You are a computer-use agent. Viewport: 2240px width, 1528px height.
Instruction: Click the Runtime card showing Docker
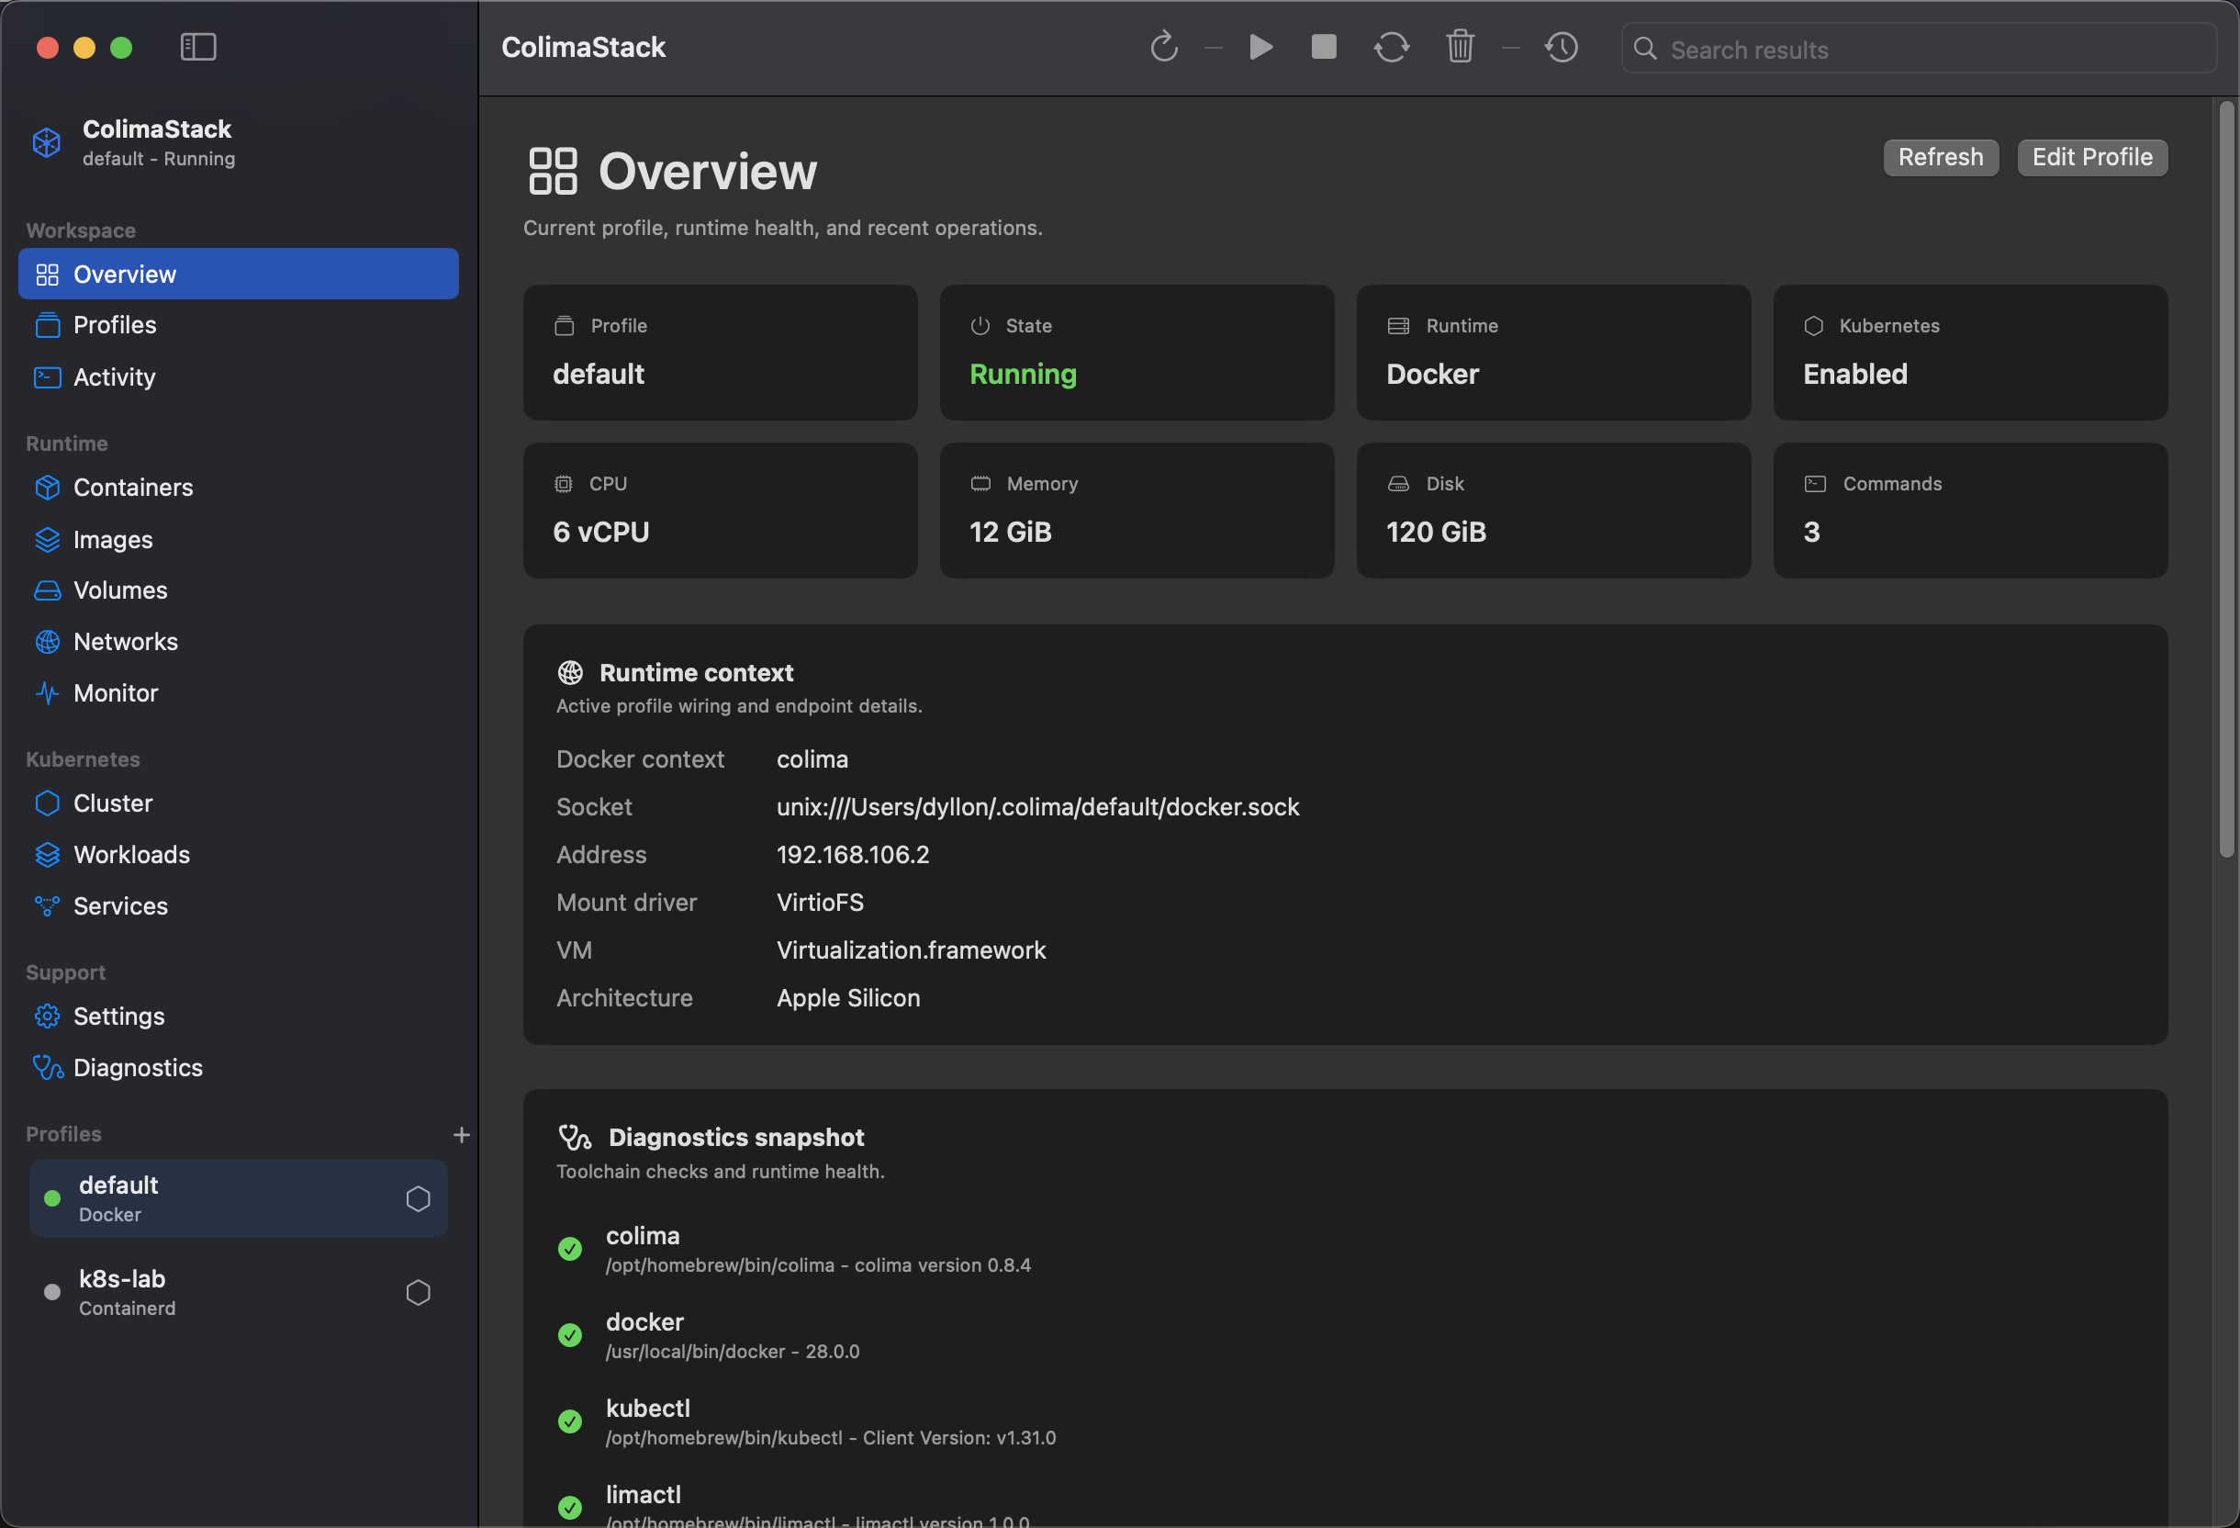(1552, 353)
